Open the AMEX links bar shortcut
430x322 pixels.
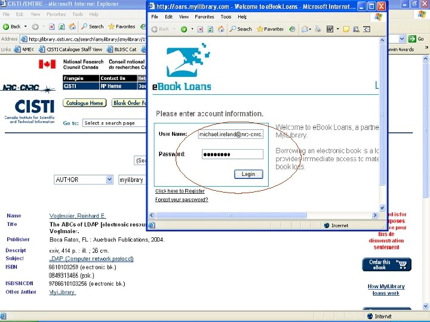coord(24,49)
